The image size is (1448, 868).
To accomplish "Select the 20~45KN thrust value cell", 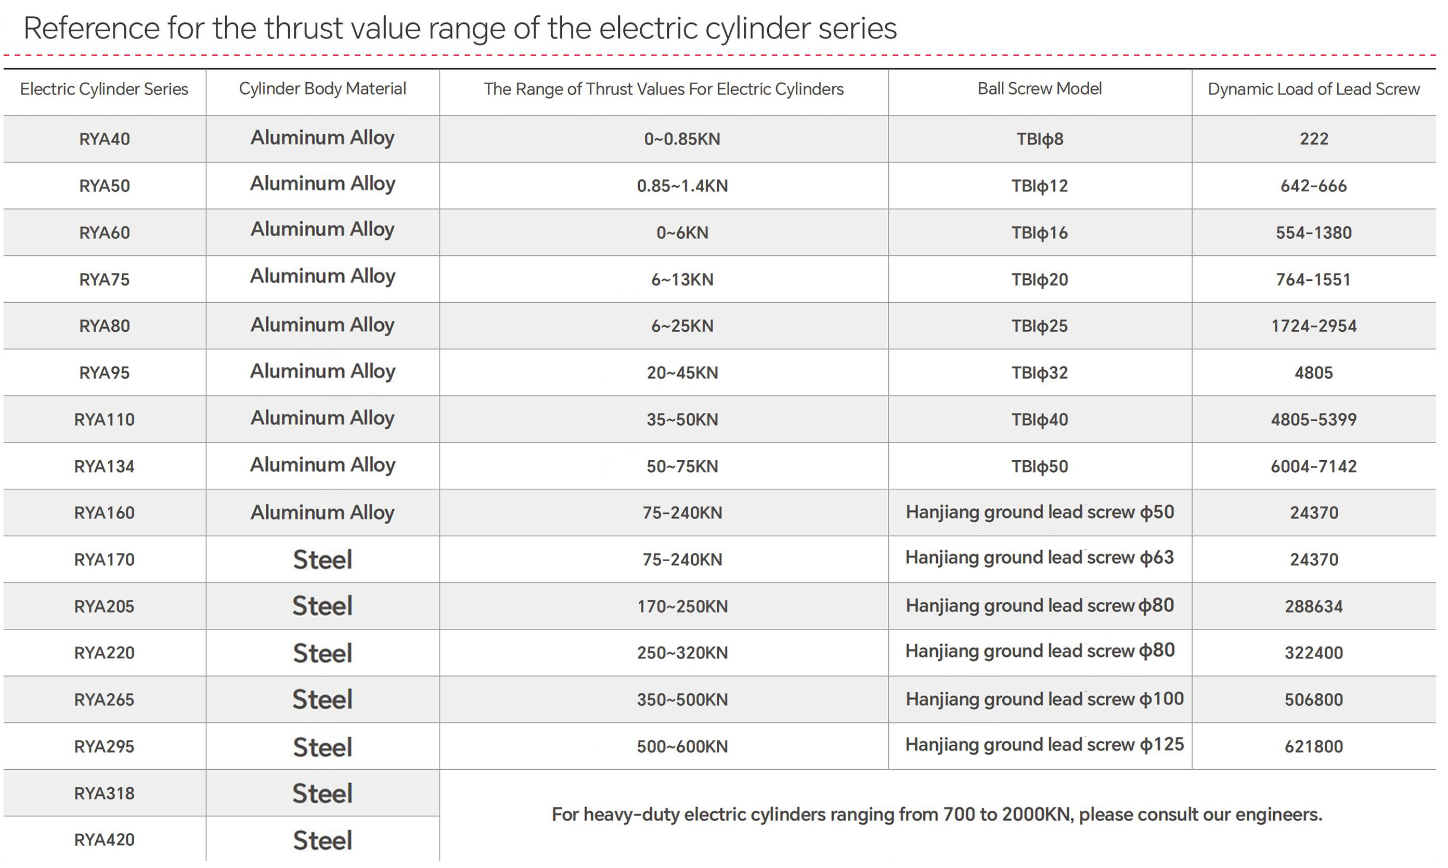I will [682, 372].
